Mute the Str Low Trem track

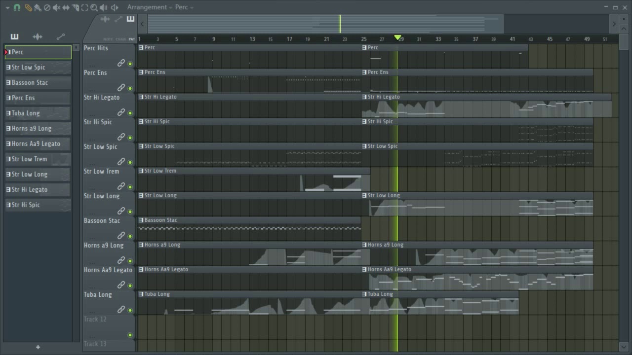click(x=130, y=187)
